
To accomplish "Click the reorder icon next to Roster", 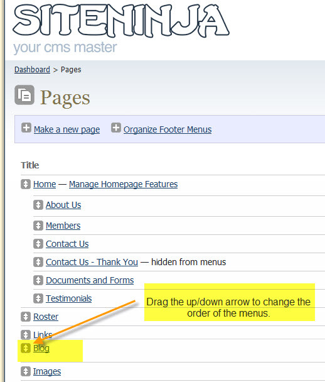I will point(26,317).
